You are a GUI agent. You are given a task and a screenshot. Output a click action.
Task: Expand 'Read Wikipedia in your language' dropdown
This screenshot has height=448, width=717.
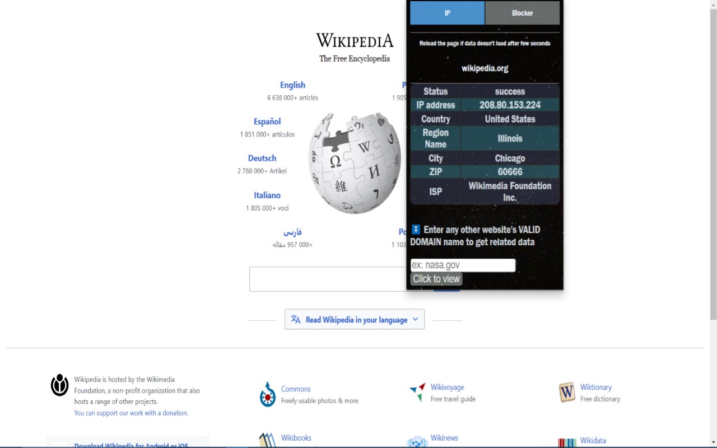355,319
